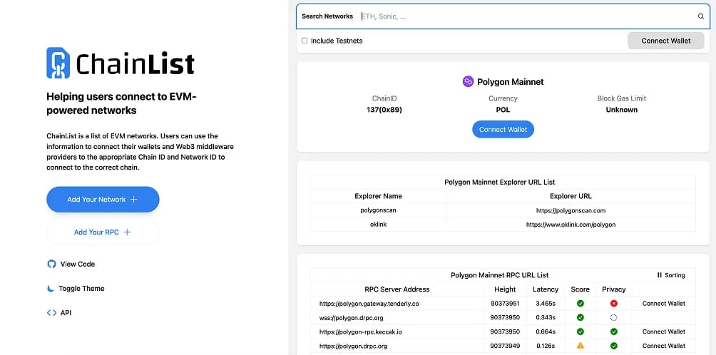Click the Add Your RPC button
The height and width of the screenshot is (355, 716).
tap(103, 232)
